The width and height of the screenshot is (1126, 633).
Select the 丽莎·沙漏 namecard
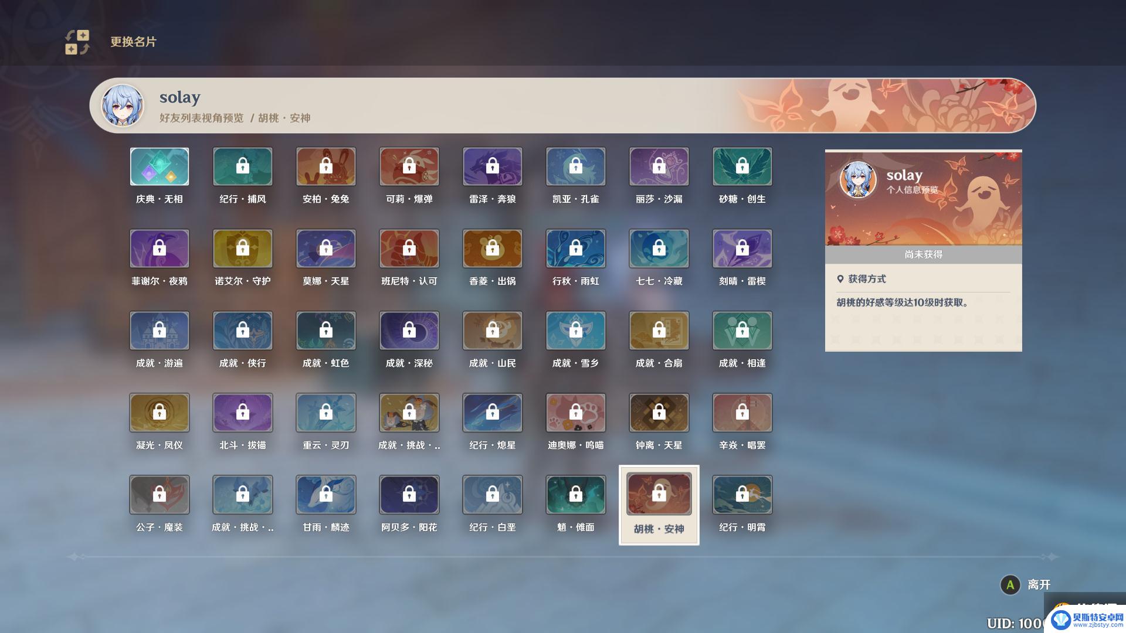pos(659,166)
